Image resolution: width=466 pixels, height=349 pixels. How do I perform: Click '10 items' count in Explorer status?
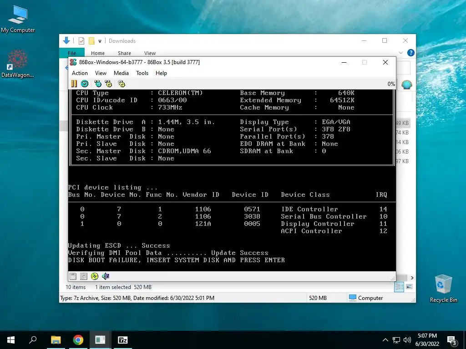[x=76, y=287]
